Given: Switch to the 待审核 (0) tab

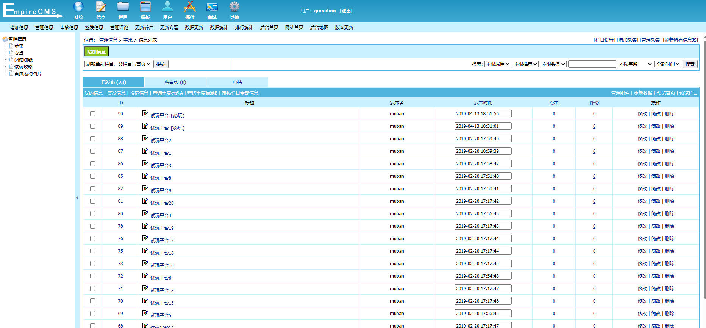Looking at the screenshot, I should pos(175,82).
